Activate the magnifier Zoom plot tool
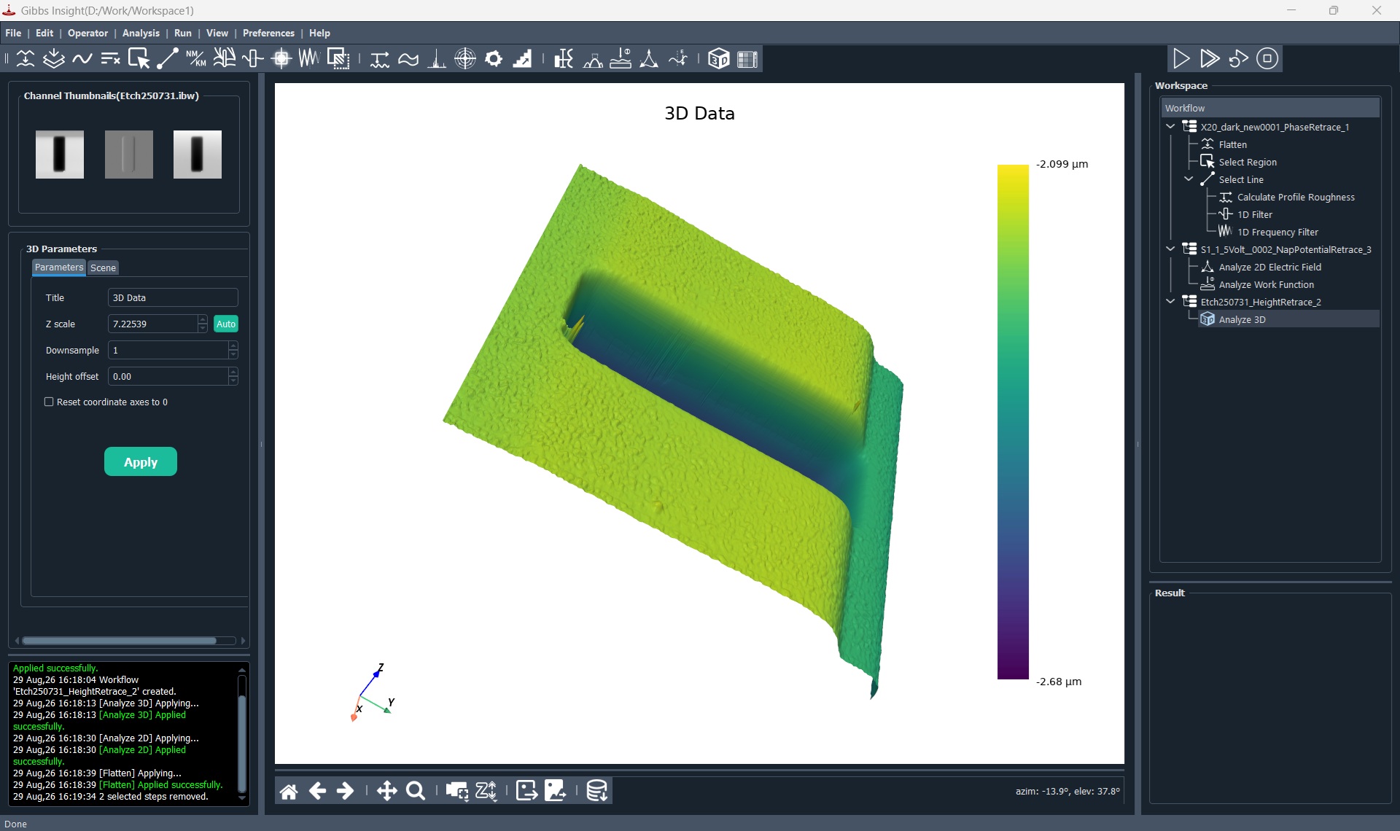This screenshot has width=1400, height=831. tap(416, 791)
